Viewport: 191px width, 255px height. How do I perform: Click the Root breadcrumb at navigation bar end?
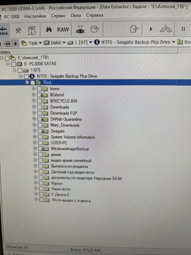184,42
